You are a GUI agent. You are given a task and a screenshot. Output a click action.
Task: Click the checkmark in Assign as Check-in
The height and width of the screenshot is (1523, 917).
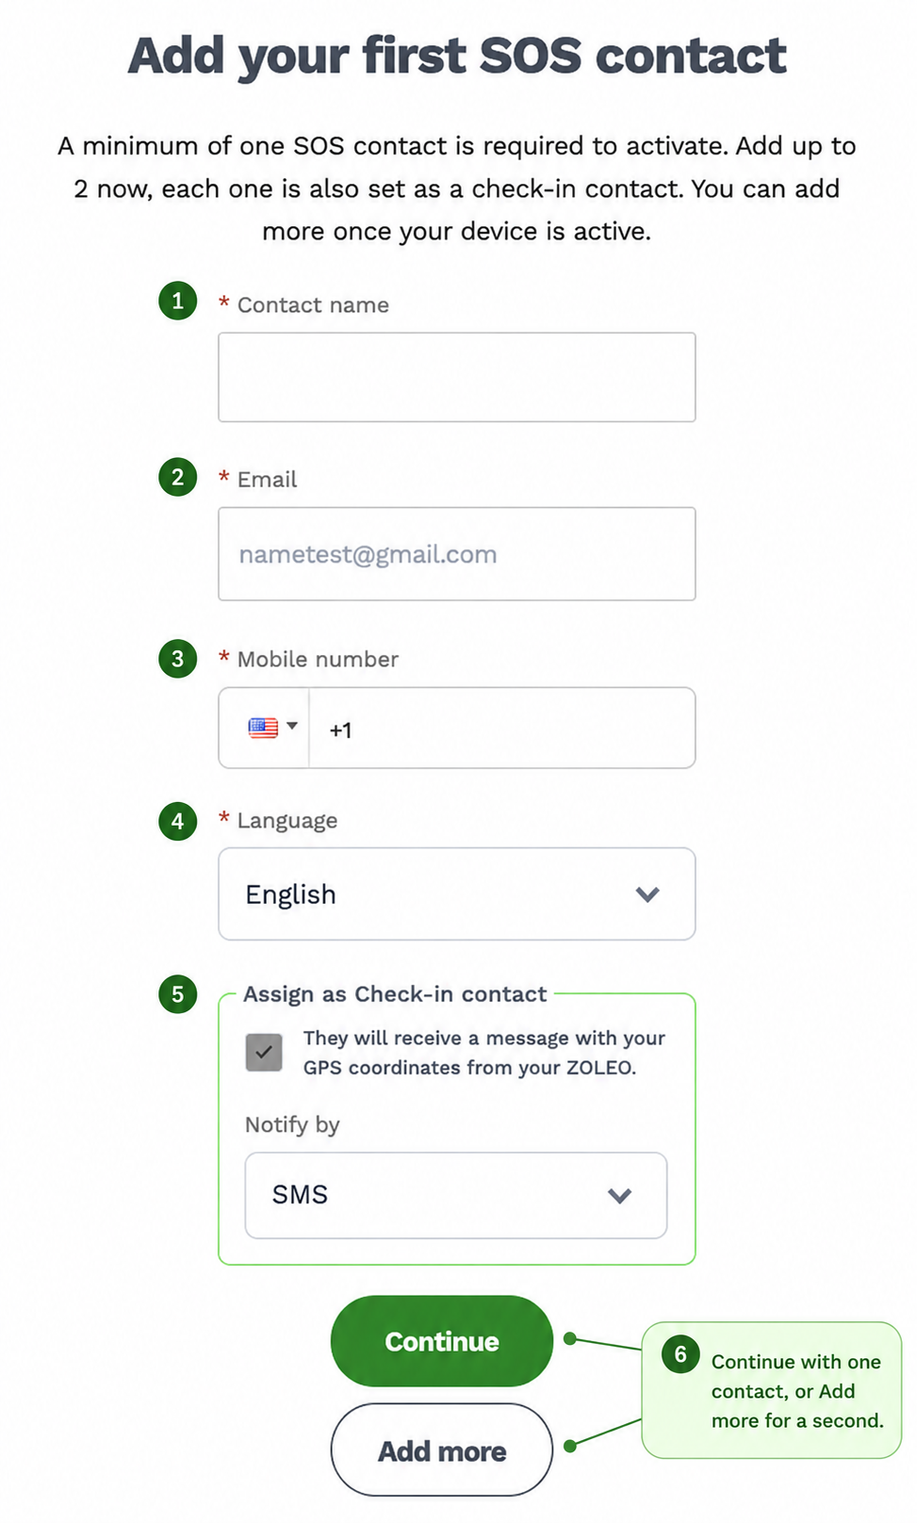coord(264,1052)
